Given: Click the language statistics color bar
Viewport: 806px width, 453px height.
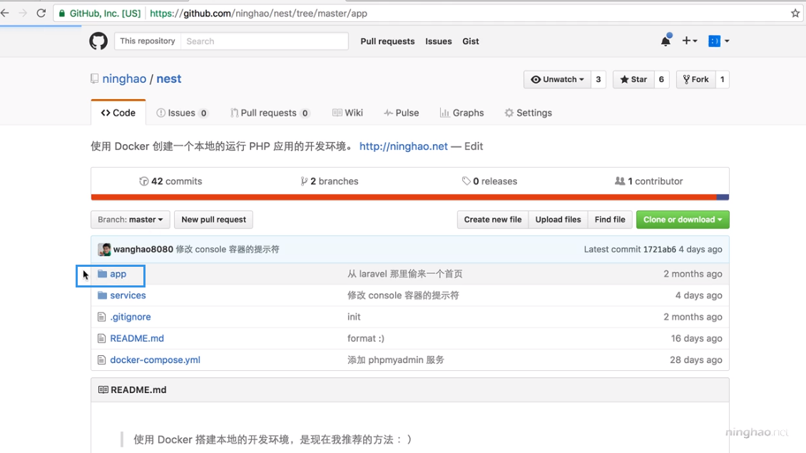Looking at the screenshot, I should tap(409, 198).
